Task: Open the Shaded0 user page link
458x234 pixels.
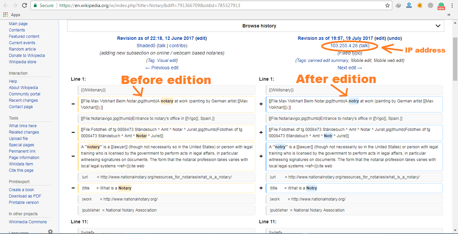Action: click(x=146, y=46)
